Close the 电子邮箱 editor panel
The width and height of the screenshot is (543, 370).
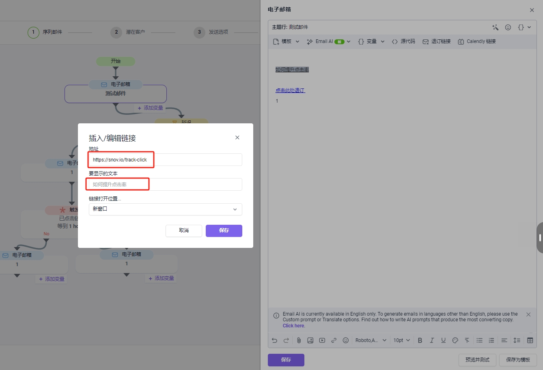tap(532, 10)
